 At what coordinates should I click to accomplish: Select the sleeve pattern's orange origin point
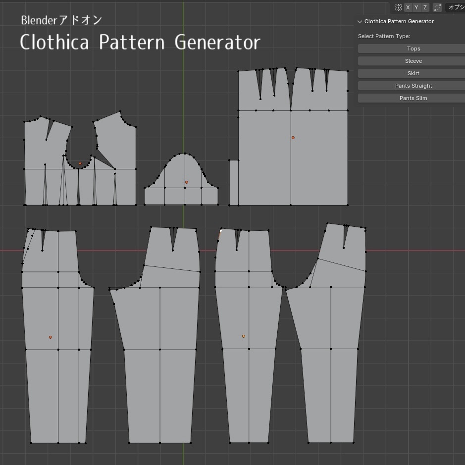coord(187,182)
